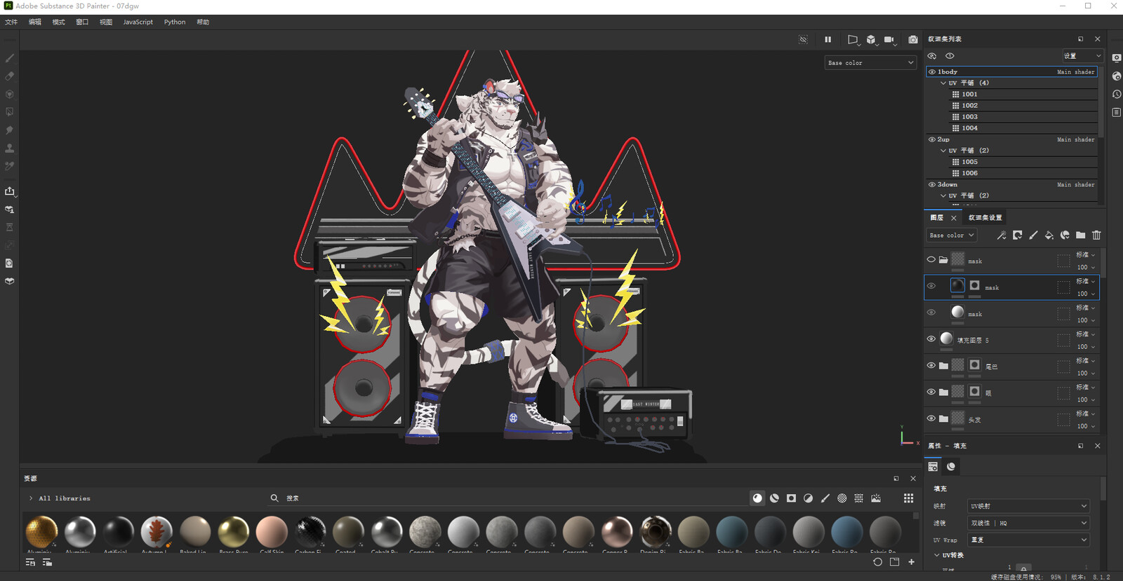Screen dimensions: 1123x581
Task: Open the UV Wrap 重复 dropdown
Action: (x=1028, y=540)
